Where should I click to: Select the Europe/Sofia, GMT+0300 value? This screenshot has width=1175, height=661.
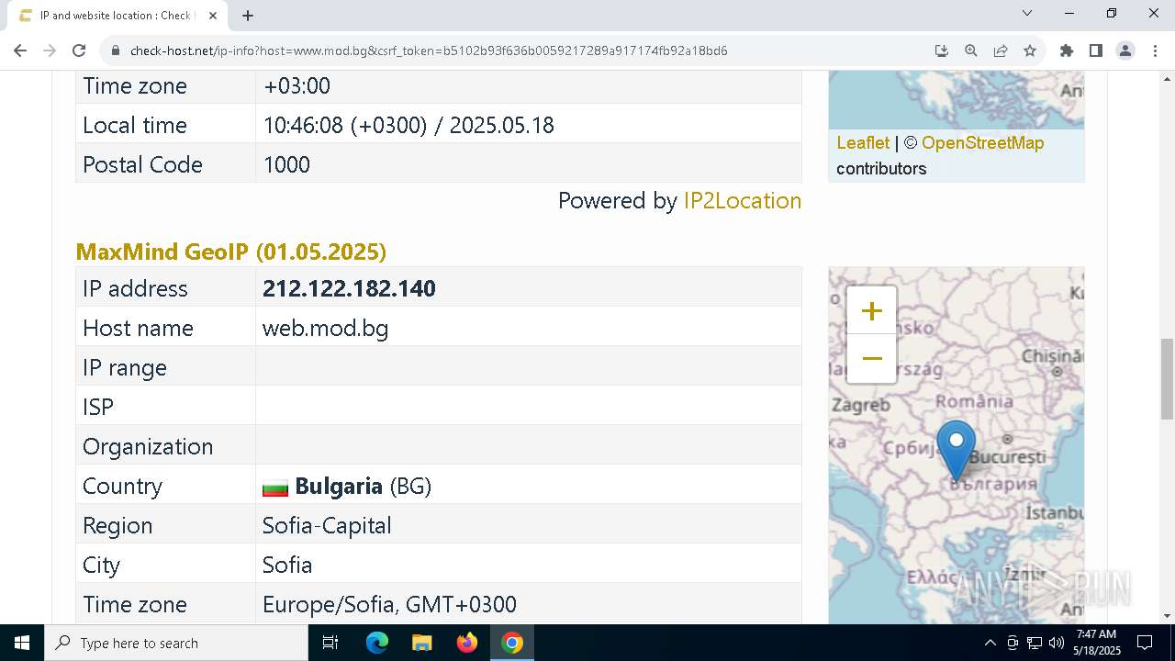[389, 604]
